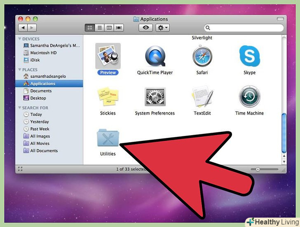Select the Utilities folder icon
This screenshot has width=300, height=227.
click(108, 138)
